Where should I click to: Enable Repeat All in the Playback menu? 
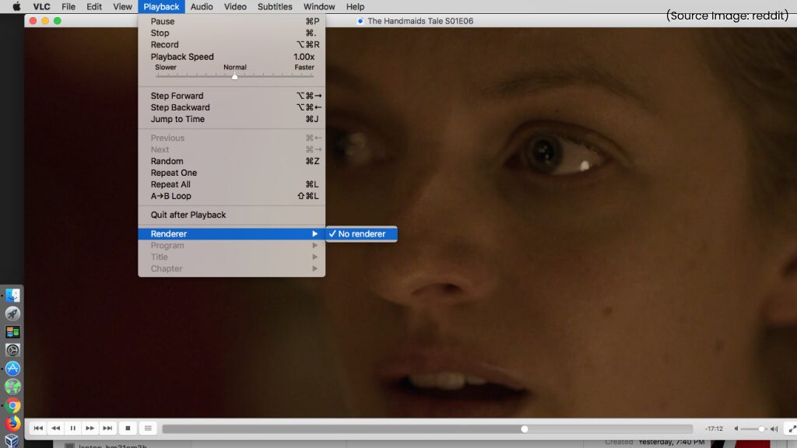170,184
